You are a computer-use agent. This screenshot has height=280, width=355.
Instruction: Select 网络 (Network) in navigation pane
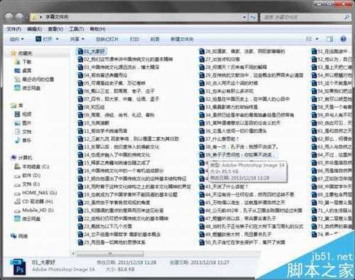(x=23, y=236)
